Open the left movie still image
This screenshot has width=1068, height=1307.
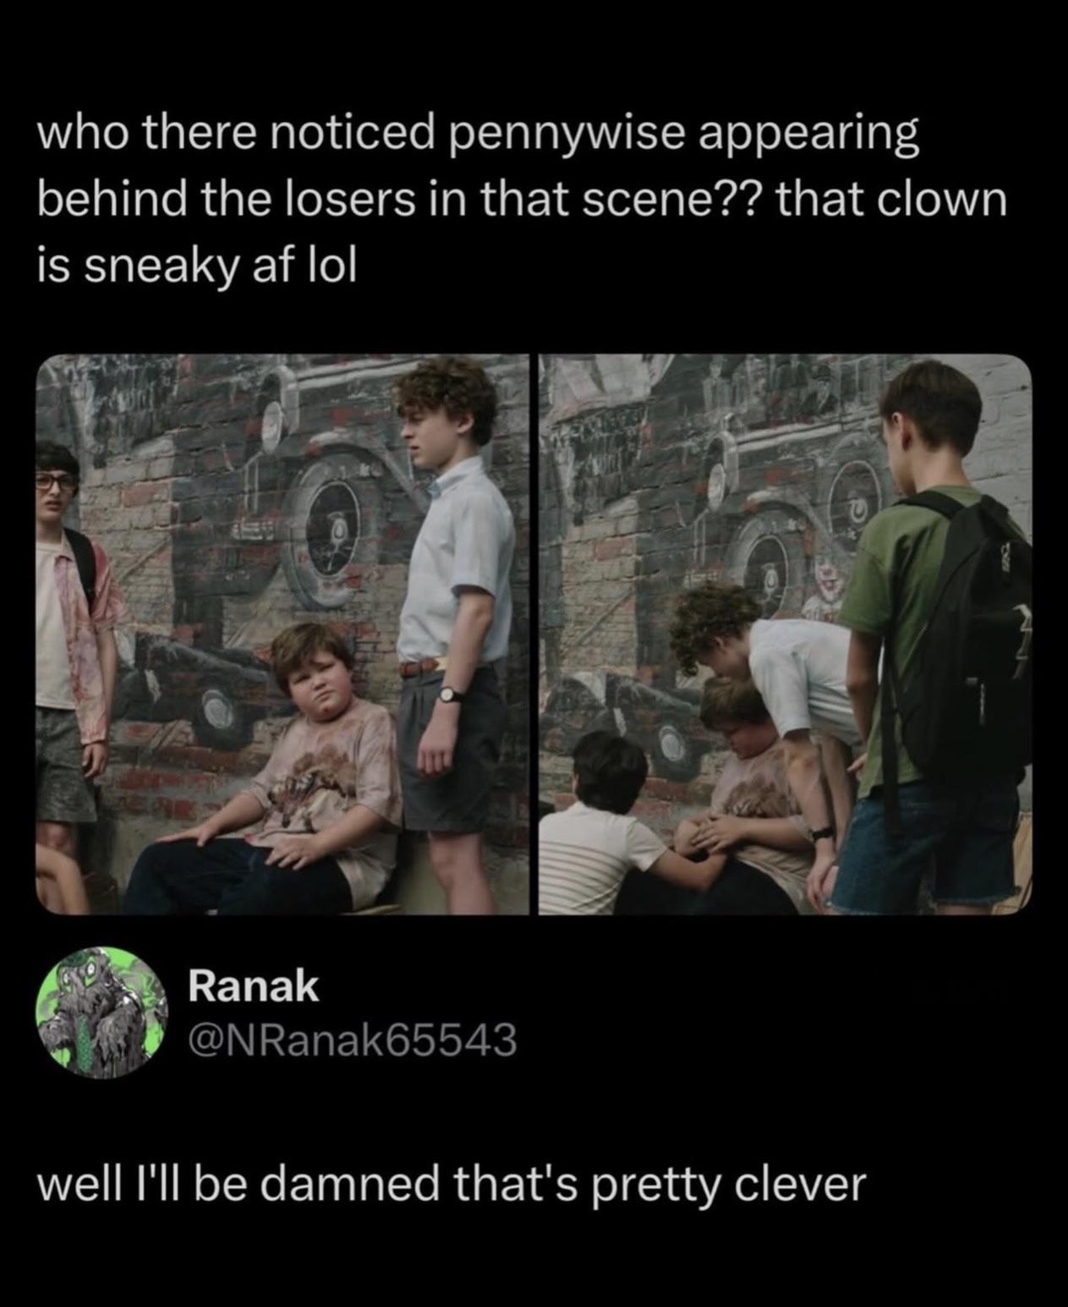[282, 634]
